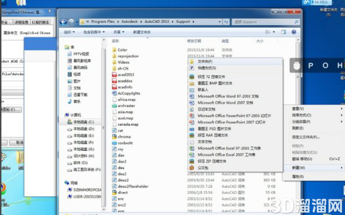
Task: Open the 组织 (Organize) toolbar dropdown
Action: 69,32
